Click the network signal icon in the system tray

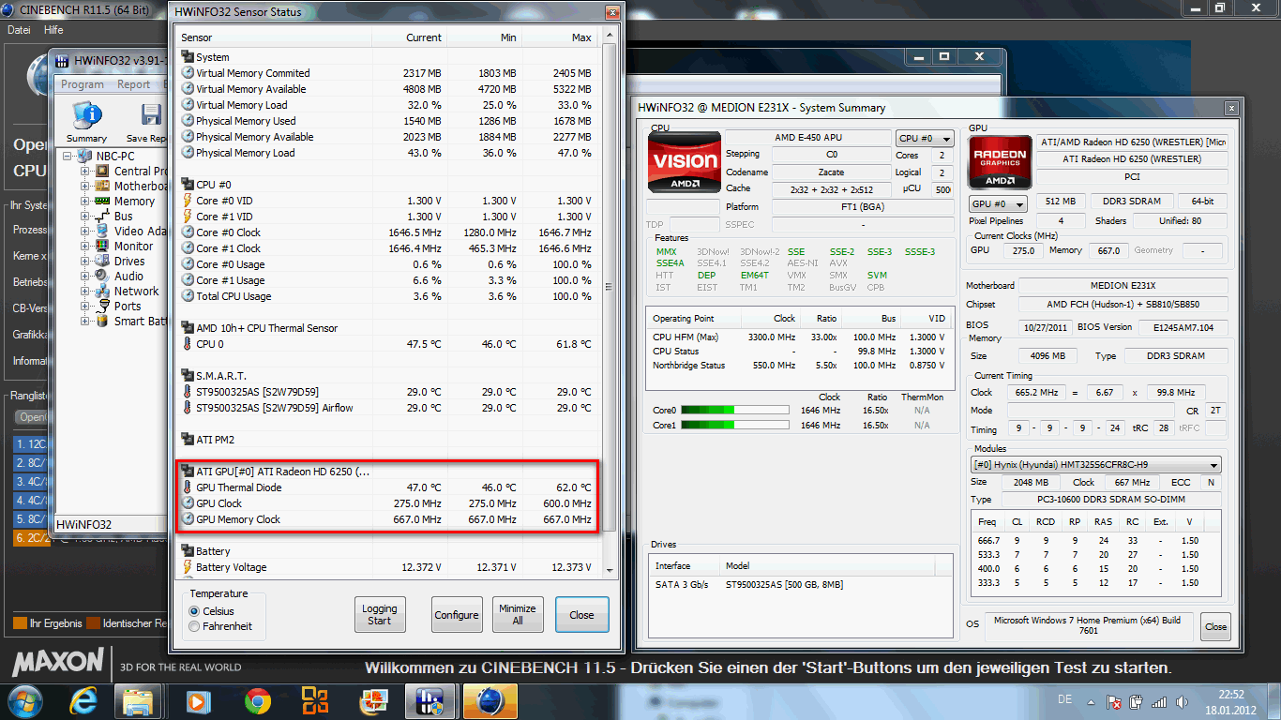pyautogui.click(x=1159, y=701)
